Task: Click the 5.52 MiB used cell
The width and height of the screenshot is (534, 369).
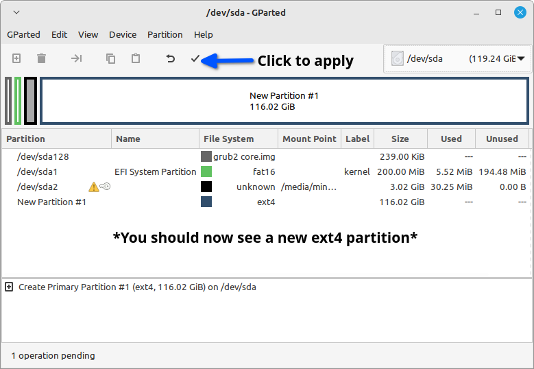Action: 454,171
